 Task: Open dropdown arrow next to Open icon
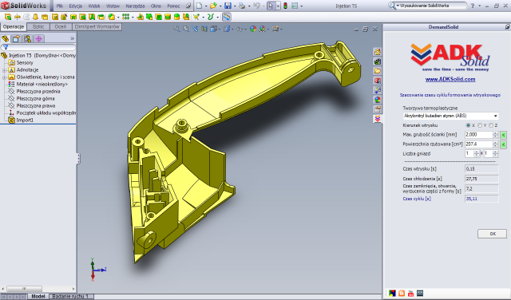[x=220, y=6]
